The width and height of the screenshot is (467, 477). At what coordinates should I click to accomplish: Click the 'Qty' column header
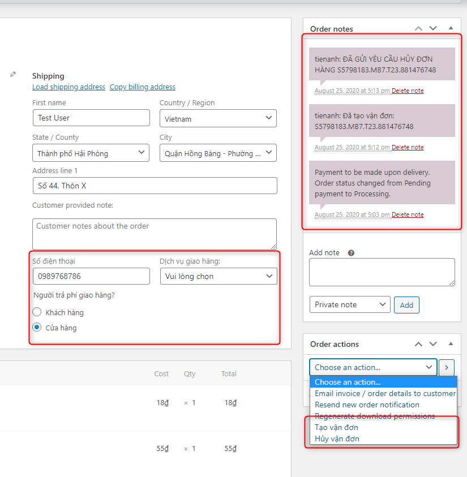[x=190, y=374]
